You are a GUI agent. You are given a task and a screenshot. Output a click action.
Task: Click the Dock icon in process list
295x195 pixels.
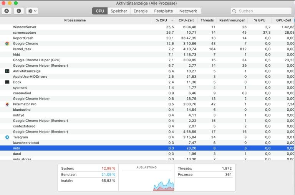(x=7, y=82)
